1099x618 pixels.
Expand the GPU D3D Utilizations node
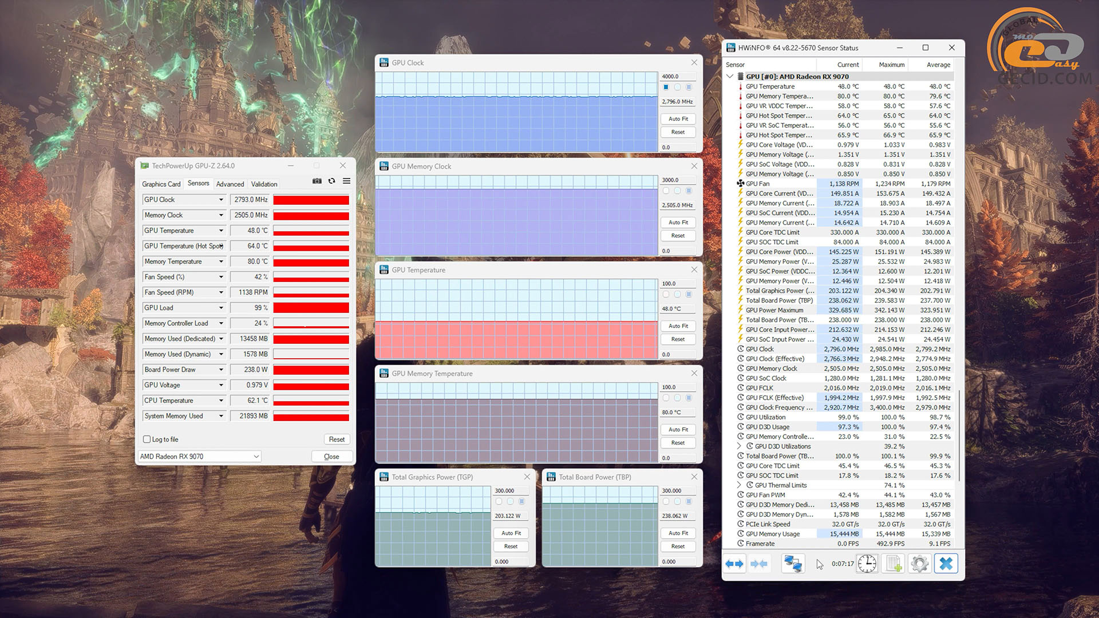tap(739, 446)
